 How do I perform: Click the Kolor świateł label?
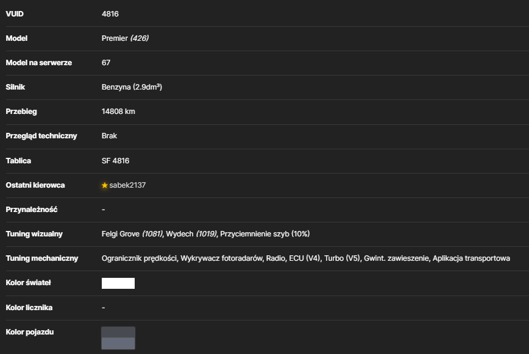coord(28,283)
